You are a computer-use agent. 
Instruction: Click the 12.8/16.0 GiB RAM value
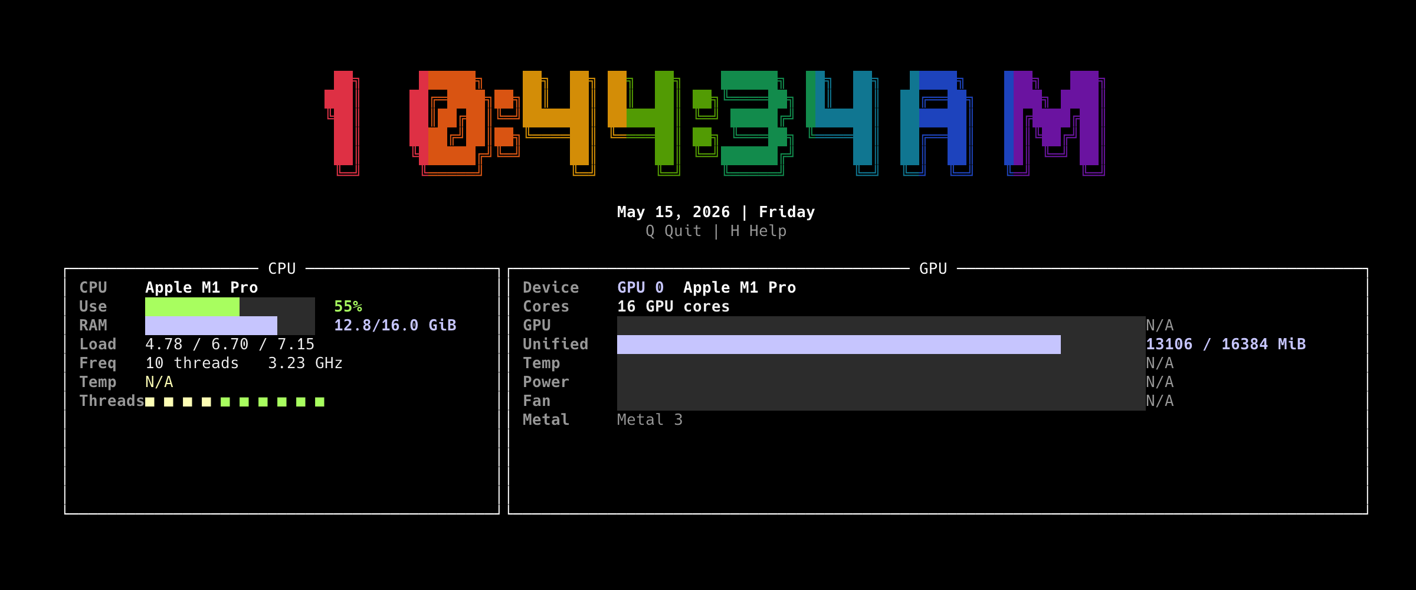click(x=395, y=325)
